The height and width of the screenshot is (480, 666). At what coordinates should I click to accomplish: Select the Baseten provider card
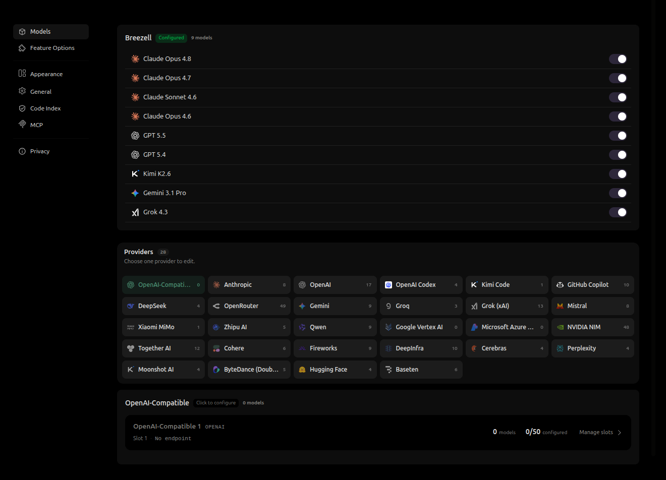(421, 370)
